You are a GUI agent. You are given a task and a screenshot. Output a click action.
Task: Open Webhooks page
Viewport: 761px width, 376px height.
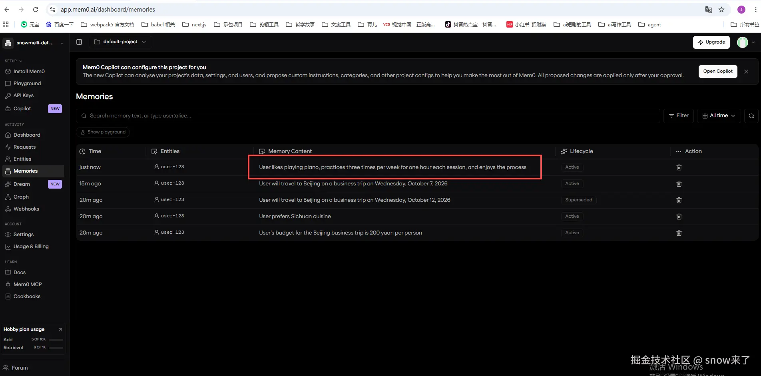click(x=34, y=209)
